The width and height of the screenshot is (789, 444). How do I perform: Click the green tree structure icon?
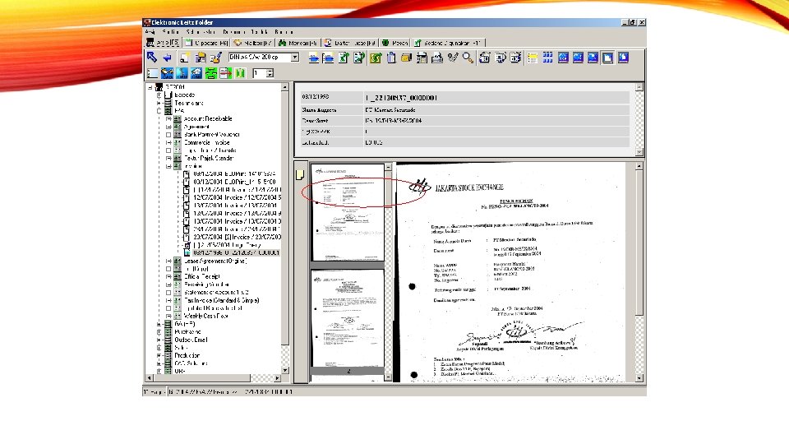211,73
